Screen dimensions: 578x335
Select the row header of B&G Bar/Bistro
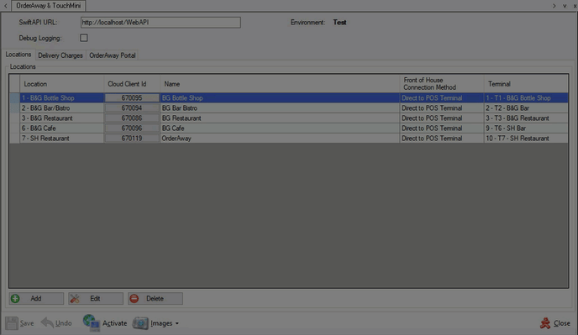tap(14, 108)
